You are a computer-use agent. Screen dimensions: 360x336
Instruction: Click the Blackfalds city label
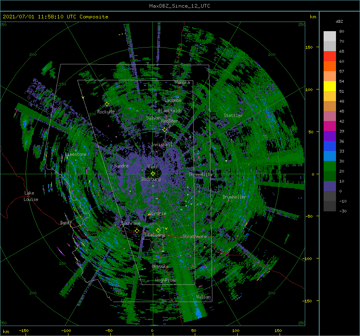[170, 111]
